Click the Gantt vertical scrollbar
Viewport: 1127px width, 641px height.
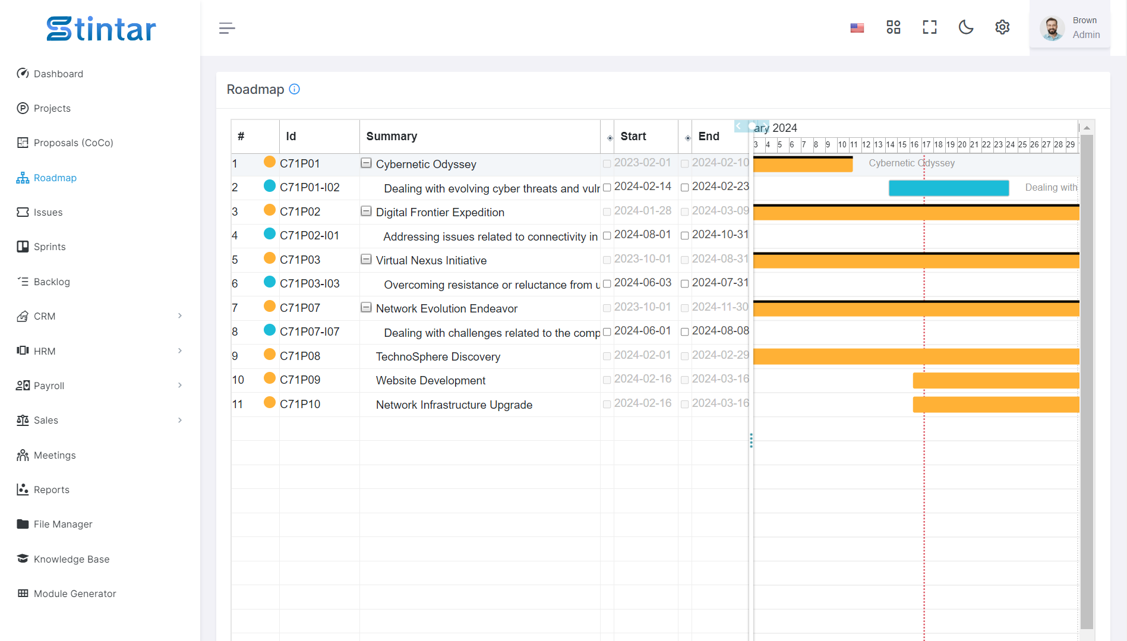point(1087,381)
